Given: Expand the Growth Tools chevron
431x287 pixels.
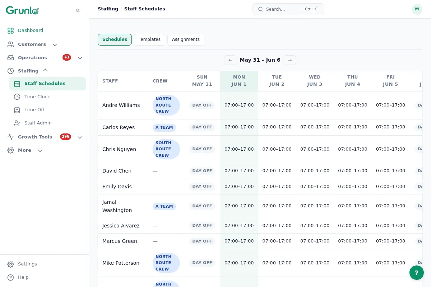Looking at the screenshot, I should click(80, 137).
